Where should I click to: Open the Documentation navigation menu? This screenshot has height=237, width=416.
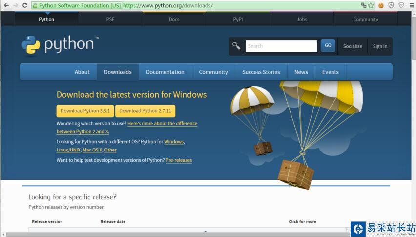[165, 72]
